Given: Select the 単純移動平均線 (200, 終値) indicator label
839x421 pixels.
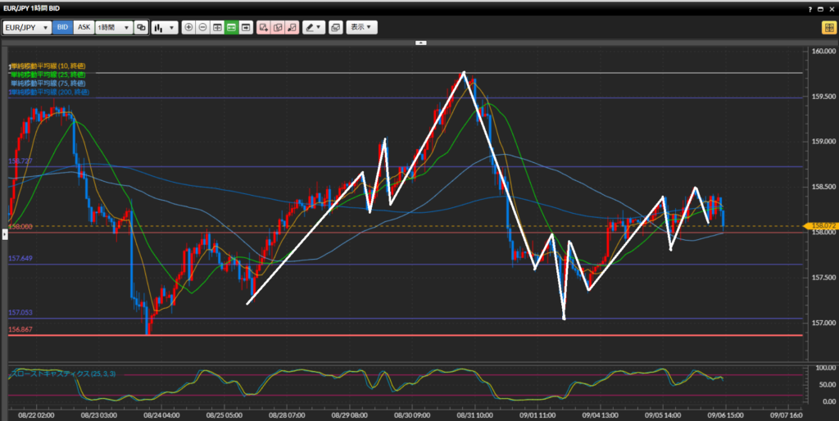Looking at the screenshot, I should point(49,93).
